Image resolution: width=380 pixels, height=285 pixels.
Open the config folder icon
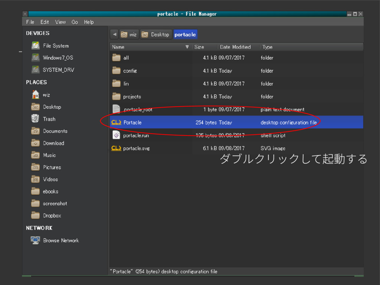(116, 71)
